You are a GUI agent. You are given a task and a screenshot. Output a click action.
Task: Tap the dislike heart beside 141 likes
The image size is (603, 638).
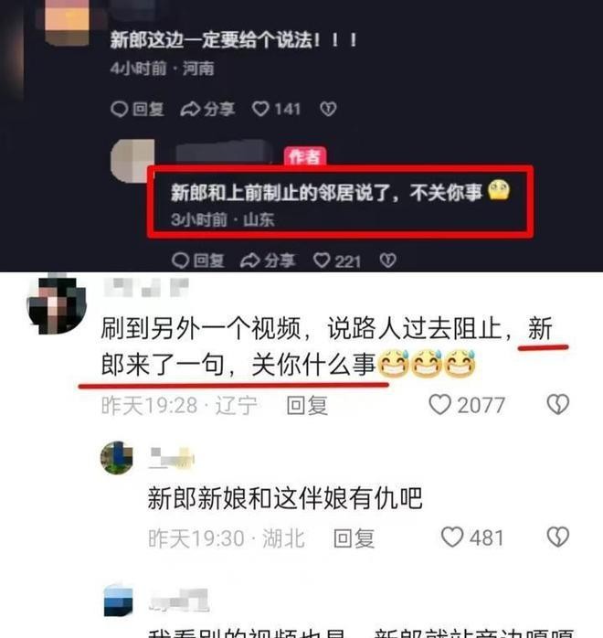pos(328,109)
